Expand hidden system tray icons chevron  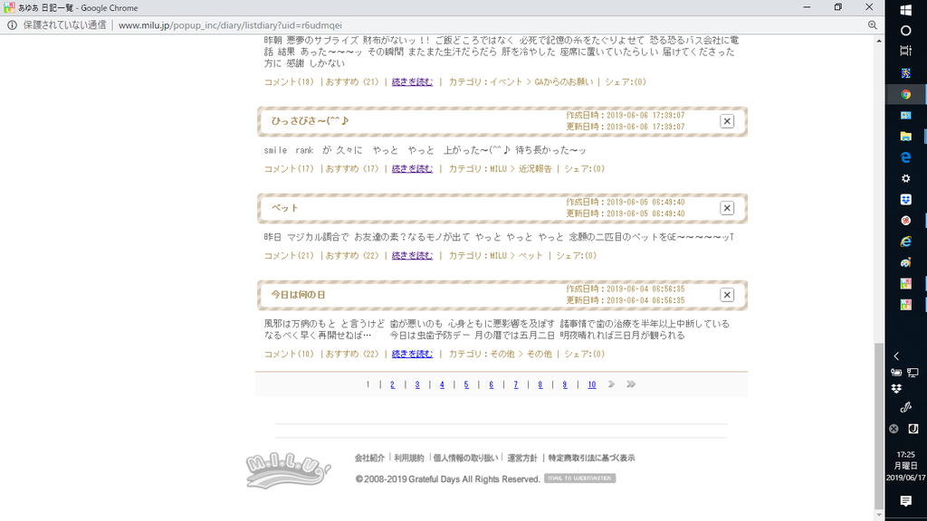(x=896, y=356)
